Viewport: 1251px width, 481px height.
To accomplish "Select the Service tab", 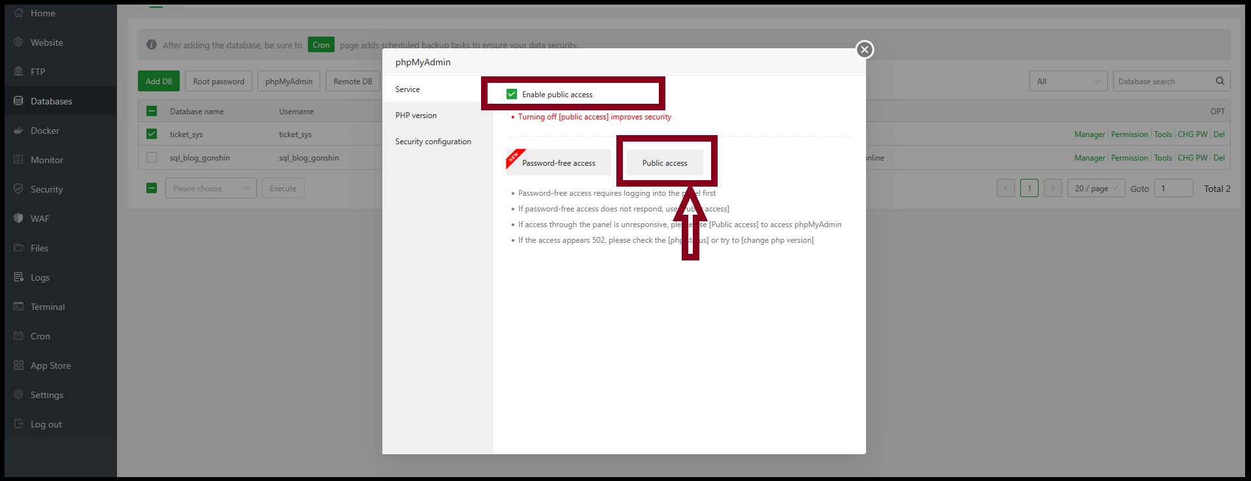I will (438, 89).
